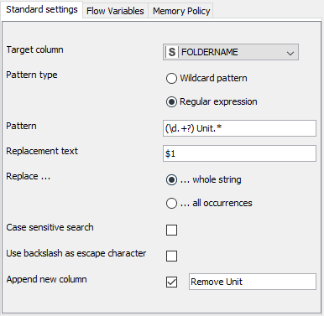The width and height of the screenshot is (324, 316).
Task: Open the Memory Policy tab
Action: click(181, 11)
